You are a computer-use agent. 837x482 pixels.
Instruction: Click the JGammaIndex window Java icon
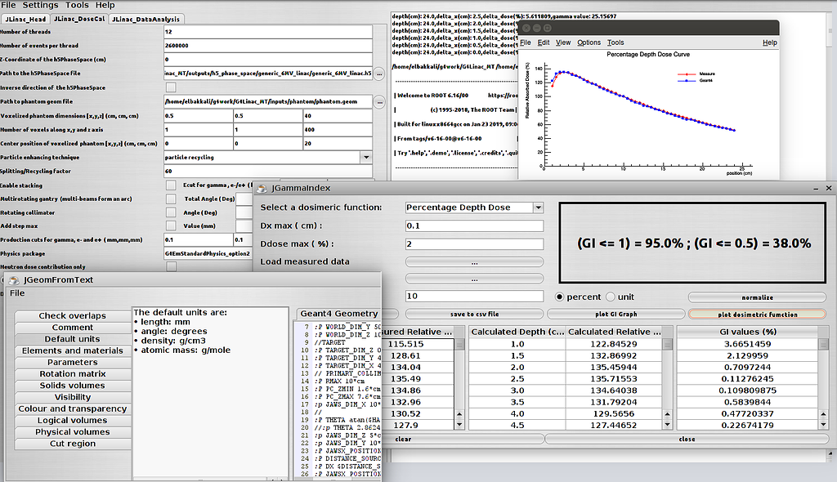click(x=263, y=188)
